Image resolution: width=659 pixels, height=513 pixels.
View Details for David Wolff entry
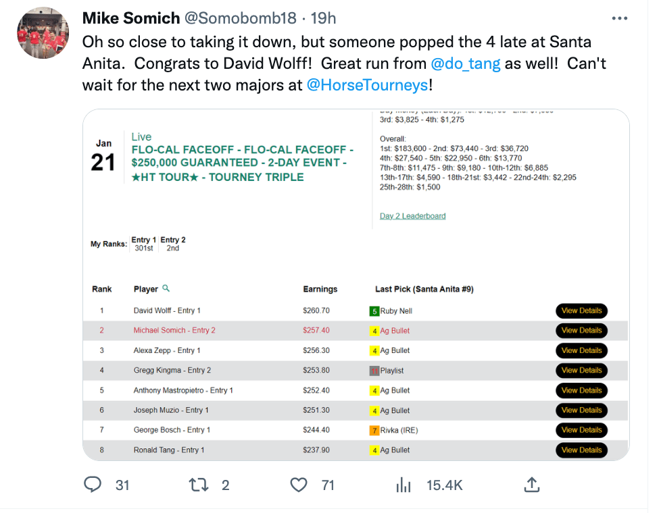(x=581, y=311)
